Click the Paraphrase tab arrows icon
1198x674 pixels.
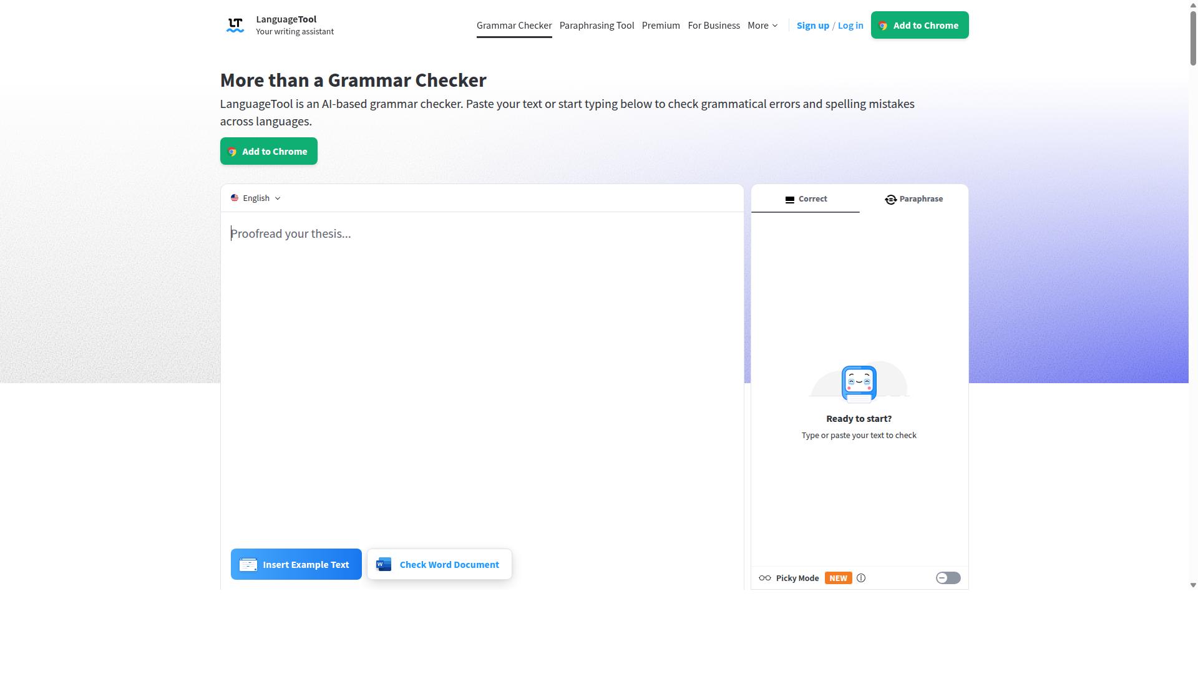coord(890,199)
